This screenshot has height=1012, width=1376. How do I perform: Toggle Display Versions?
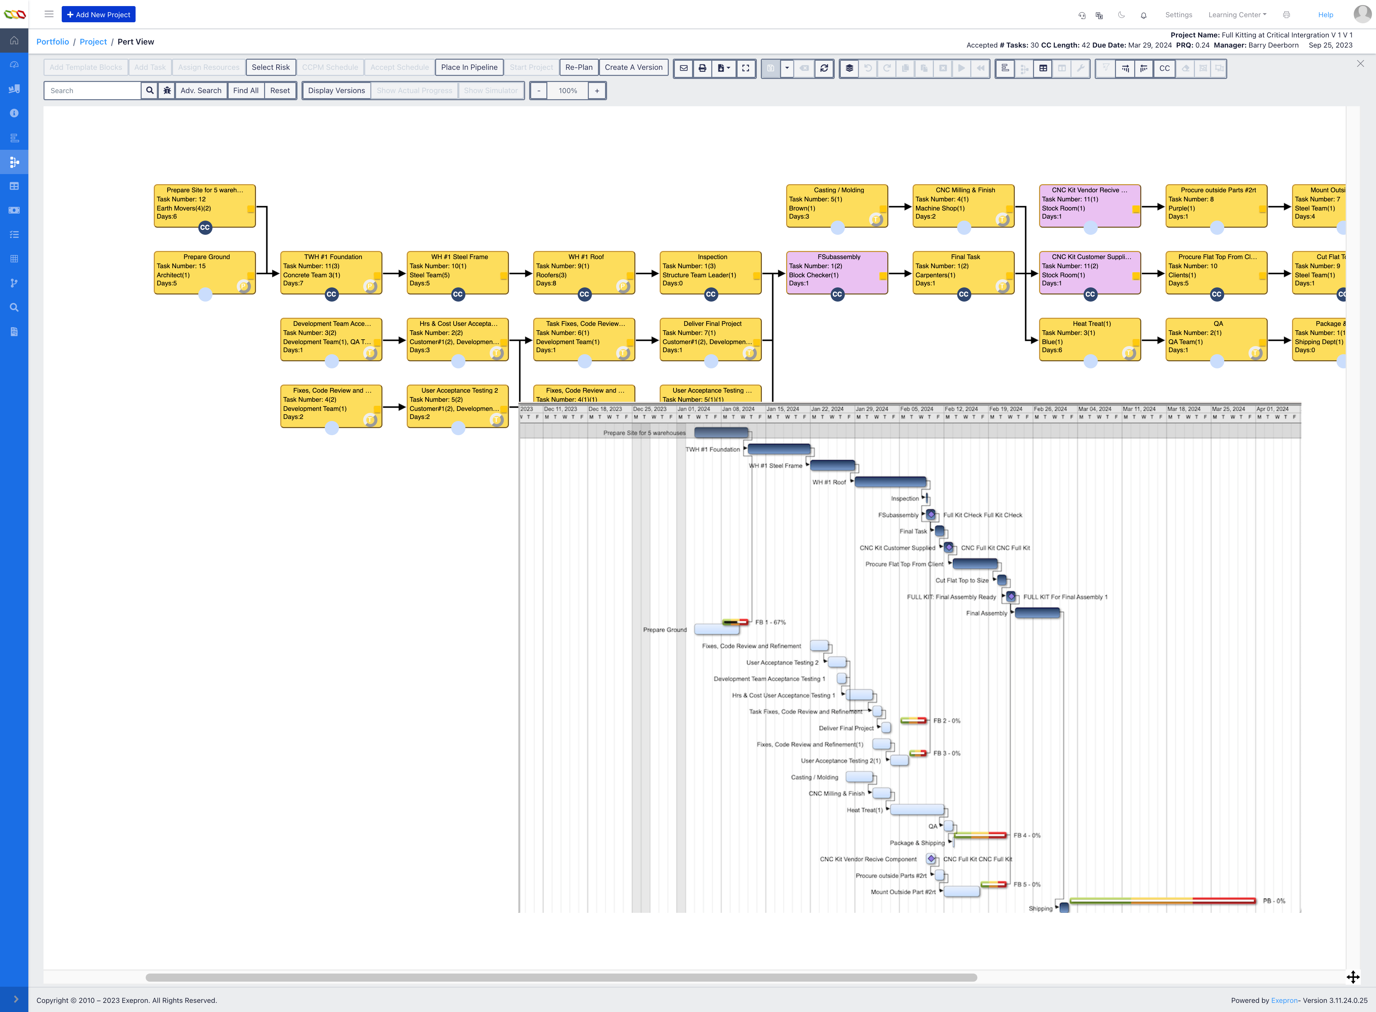click(x=336, y=91)
